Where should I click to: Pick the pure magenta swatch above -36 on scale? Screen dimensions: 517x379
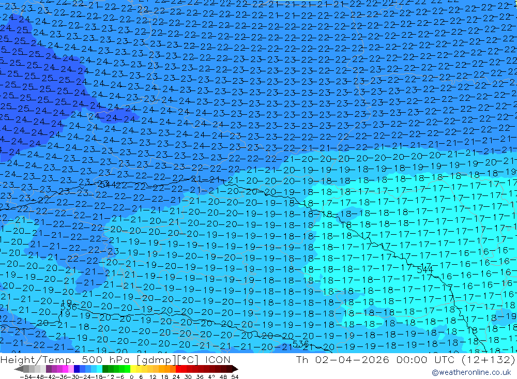66,369
